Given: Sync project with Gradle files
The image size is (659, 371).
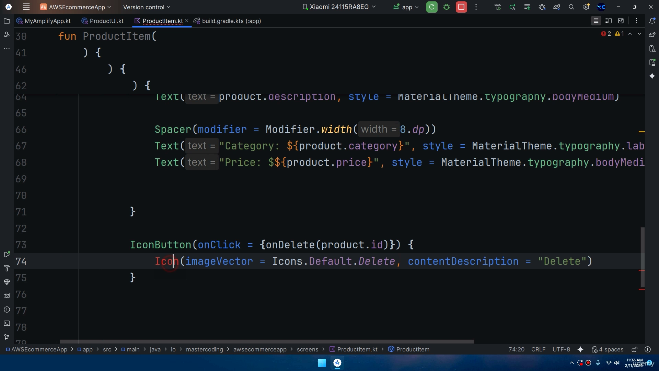Looking at the screenshot, I should pyautogui.click(x=557, y=7).
